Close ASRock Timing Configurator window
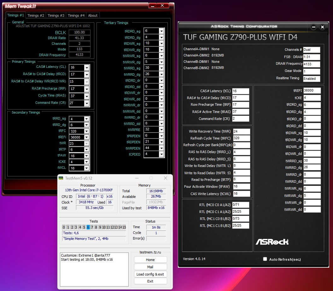 coord(322,27)
